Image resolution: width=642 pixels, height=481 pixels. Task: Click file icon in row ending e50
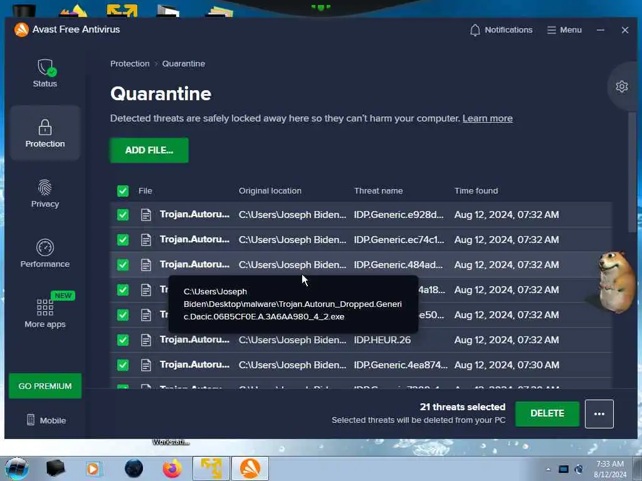tap(145, 315)
